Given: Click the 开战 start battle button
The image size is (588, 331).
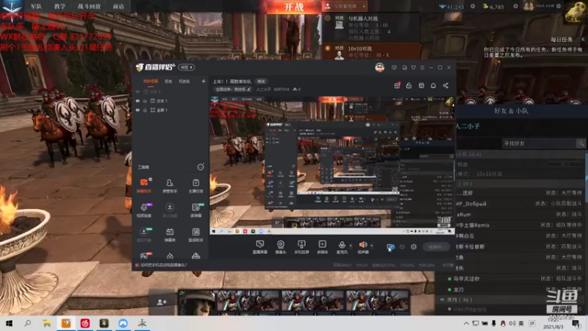Looking at the screenshot, I should 293,7.
